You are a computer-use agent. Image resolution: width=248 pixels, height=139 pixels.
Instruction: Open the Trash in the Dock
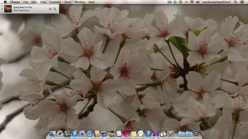(x=196, y=134)
